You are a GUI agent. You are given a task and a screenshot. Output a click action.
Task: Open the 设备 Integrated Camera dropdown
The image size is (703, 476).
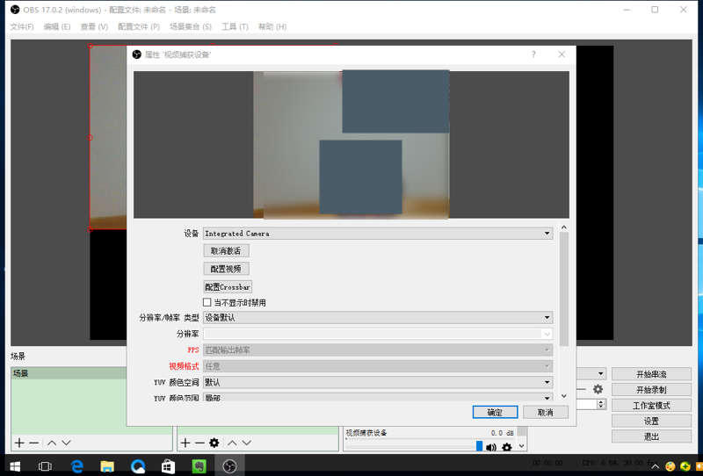click(378, 234)
